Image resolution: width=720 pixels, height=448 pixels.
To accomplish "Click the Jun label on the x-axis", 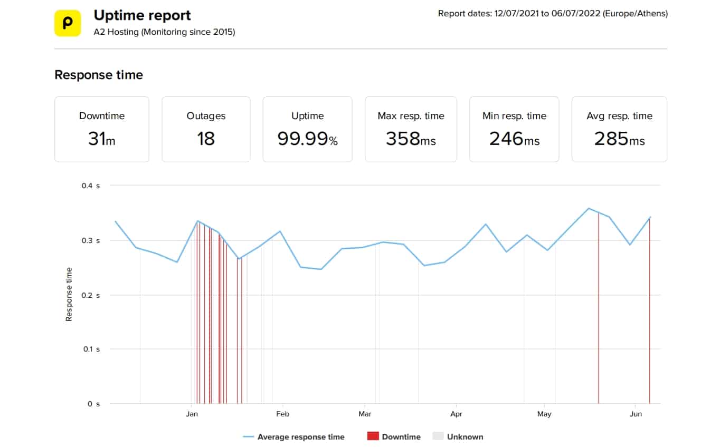I will 636,414.
